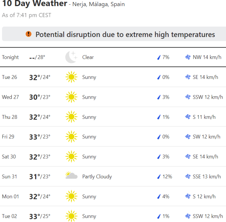The width and height of the screenshot is (226, 222).
Task: Click the raindrop icon beside 12%
Action: [x=159, y=177]
